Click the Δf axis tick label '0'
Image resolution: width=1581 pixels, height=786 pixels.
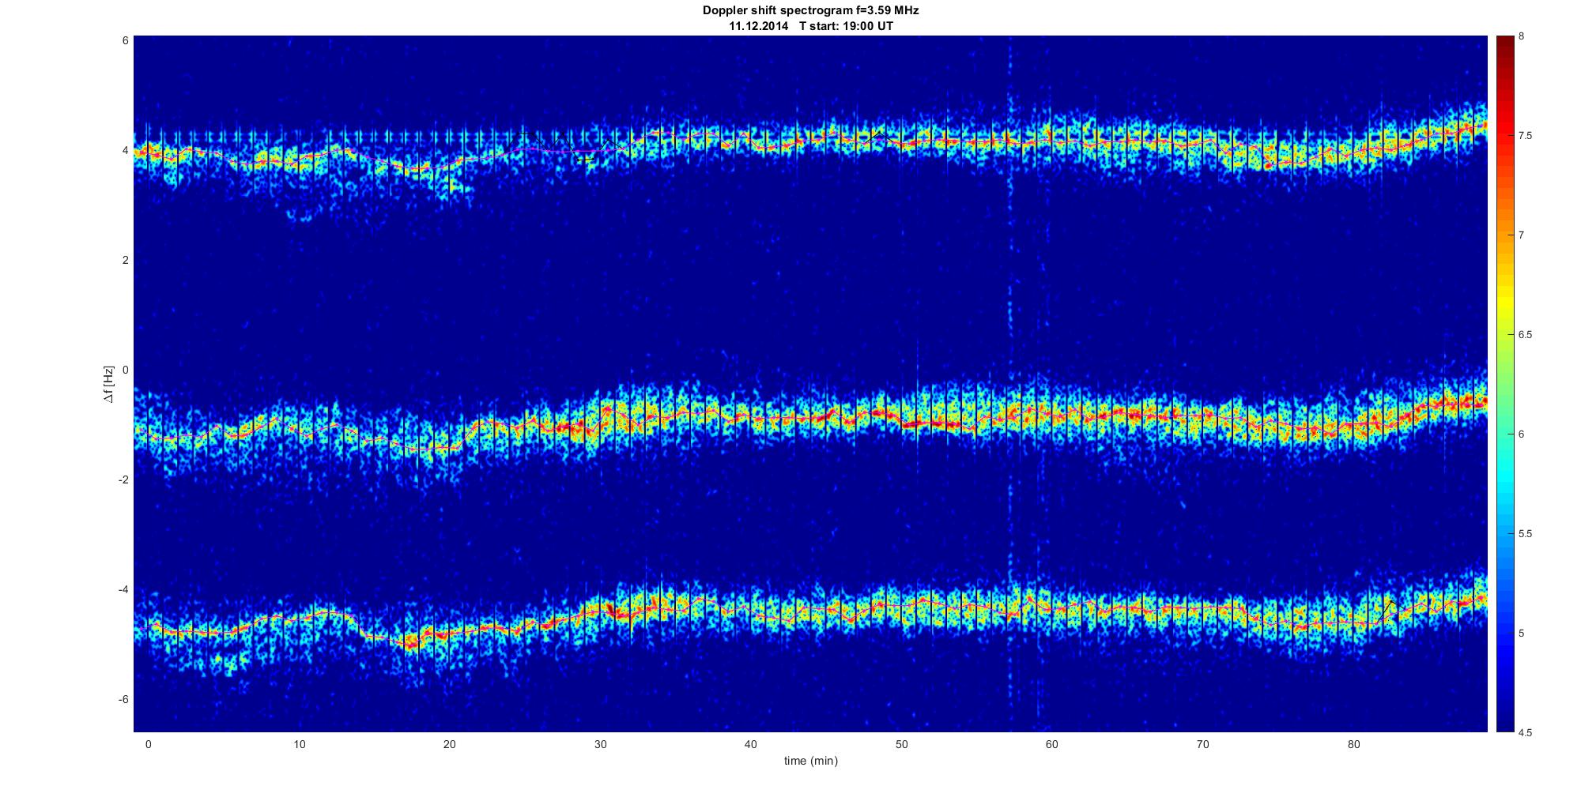pos(126,370)
